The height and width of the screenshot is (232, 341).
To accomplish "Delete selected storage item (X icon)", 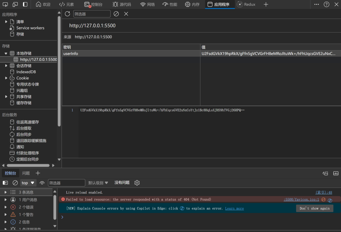I will click(x=126, y=14).
